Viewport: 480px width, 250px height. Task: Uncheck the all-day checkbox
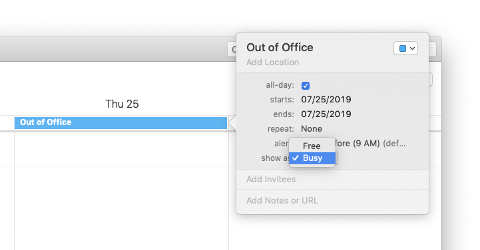[305, 86]
